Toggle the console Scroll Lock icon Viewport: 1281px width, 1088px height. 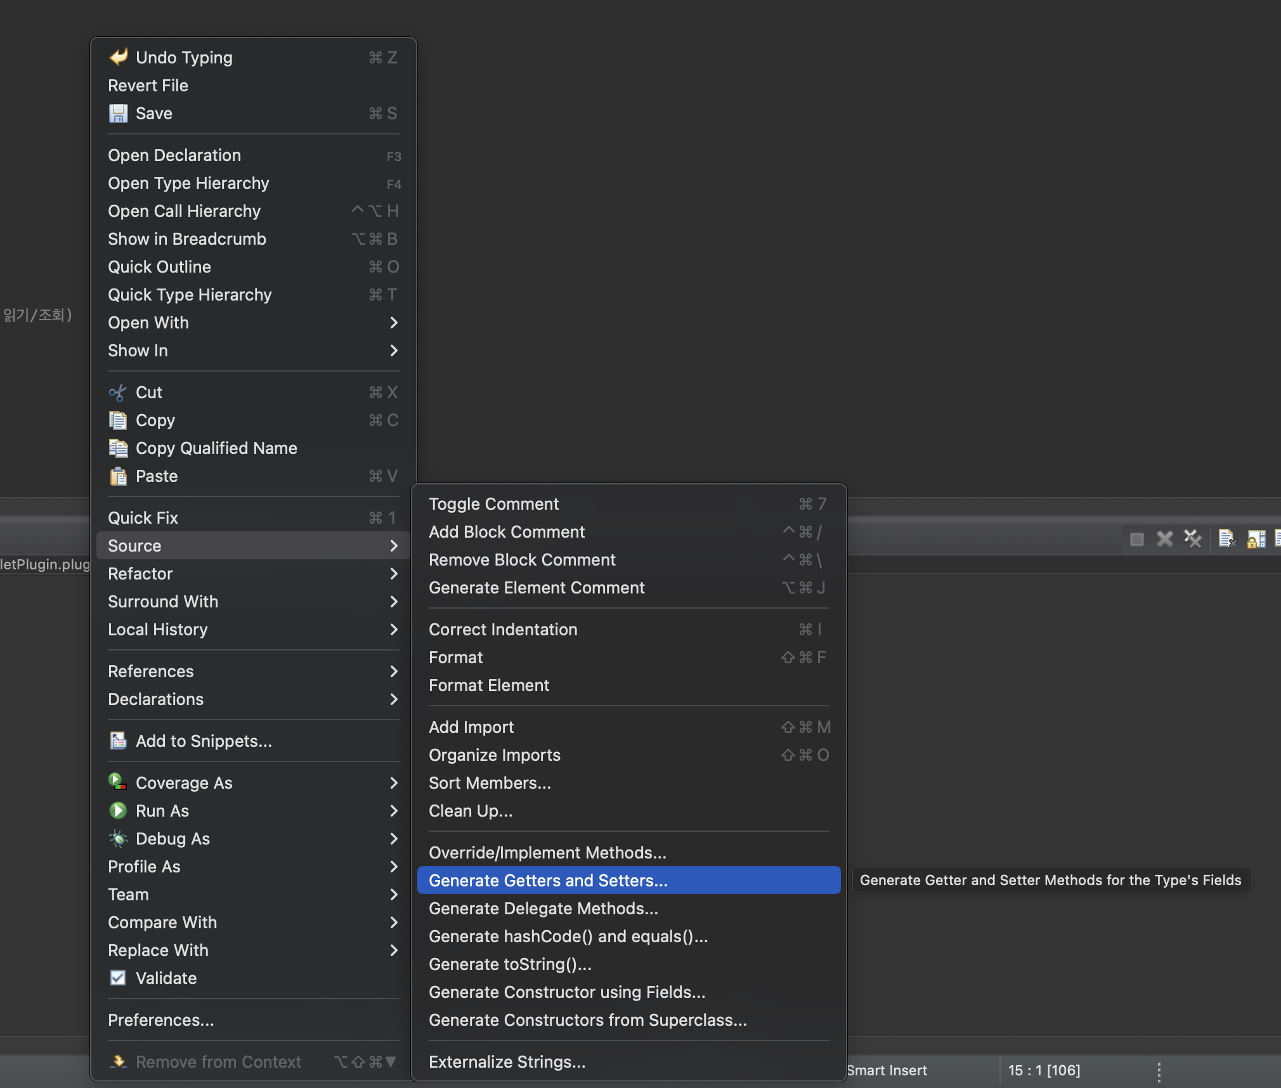[x=1256, y=539]
